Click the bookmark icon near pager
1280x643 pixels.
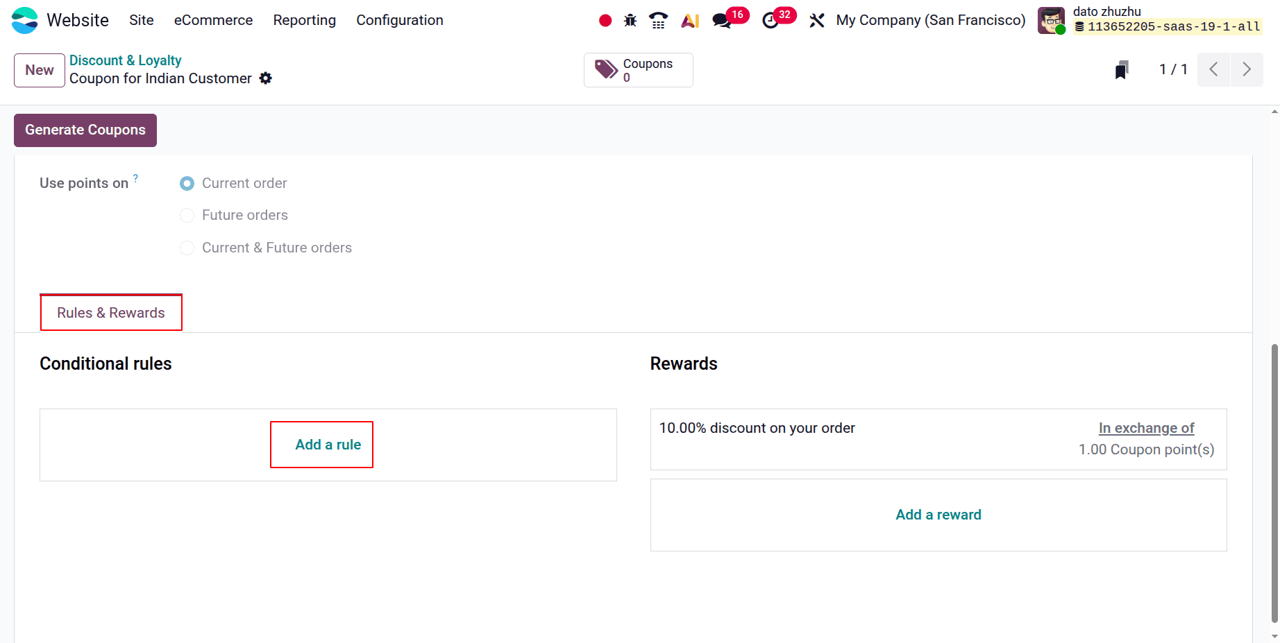point(1122,69)
